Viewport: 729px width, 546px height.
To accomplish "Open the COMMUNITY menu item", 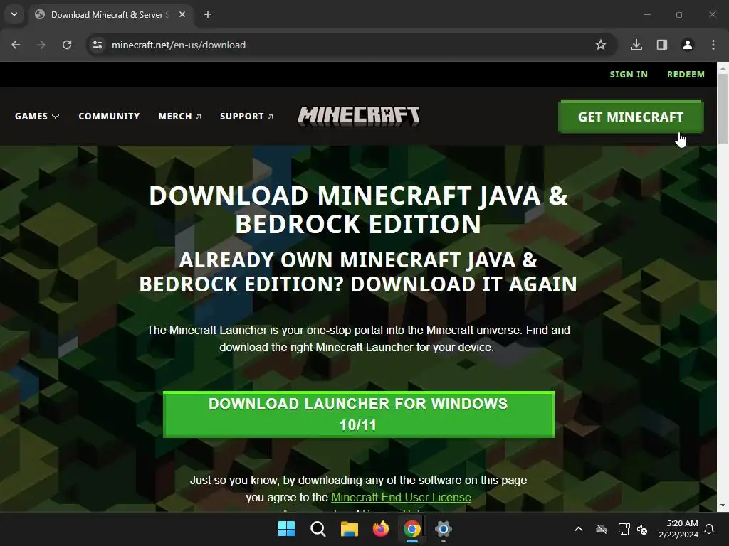I will coord(109,116).
